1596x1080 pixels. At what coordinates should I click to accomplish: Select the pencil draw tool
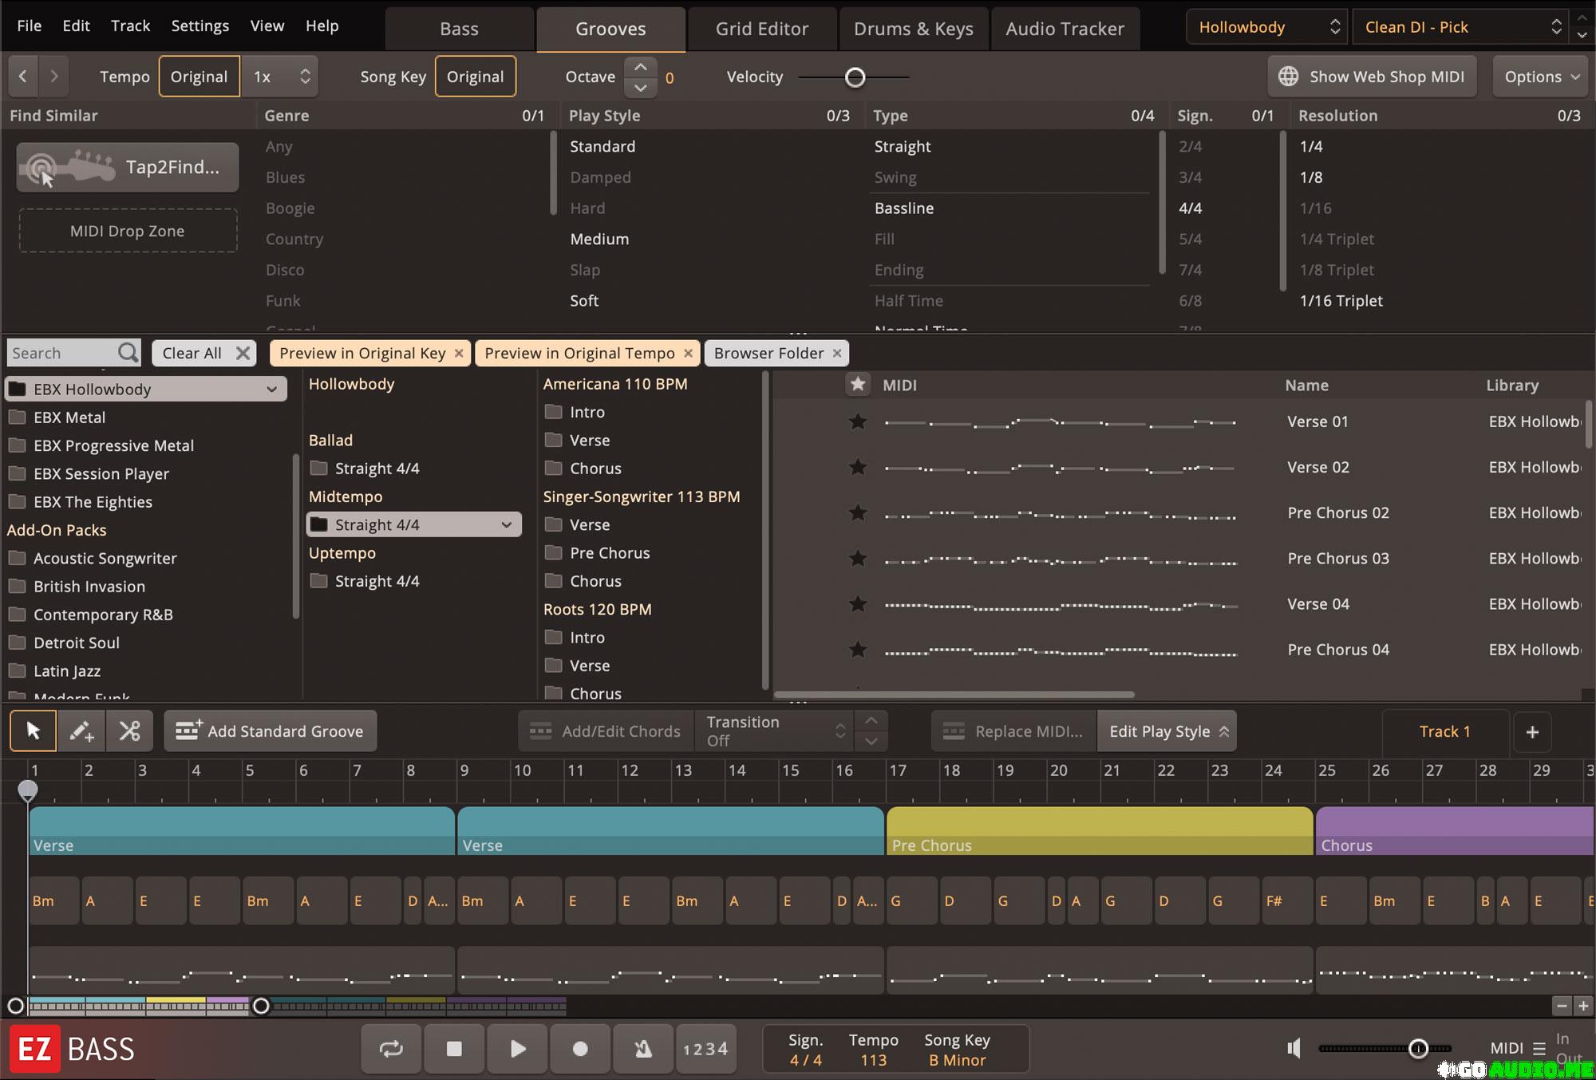81,731
